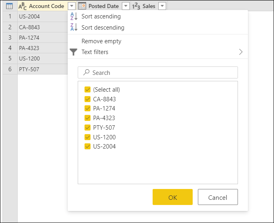Click row number 1 header
The image size is (274, 223).
(x=10, y=16)
